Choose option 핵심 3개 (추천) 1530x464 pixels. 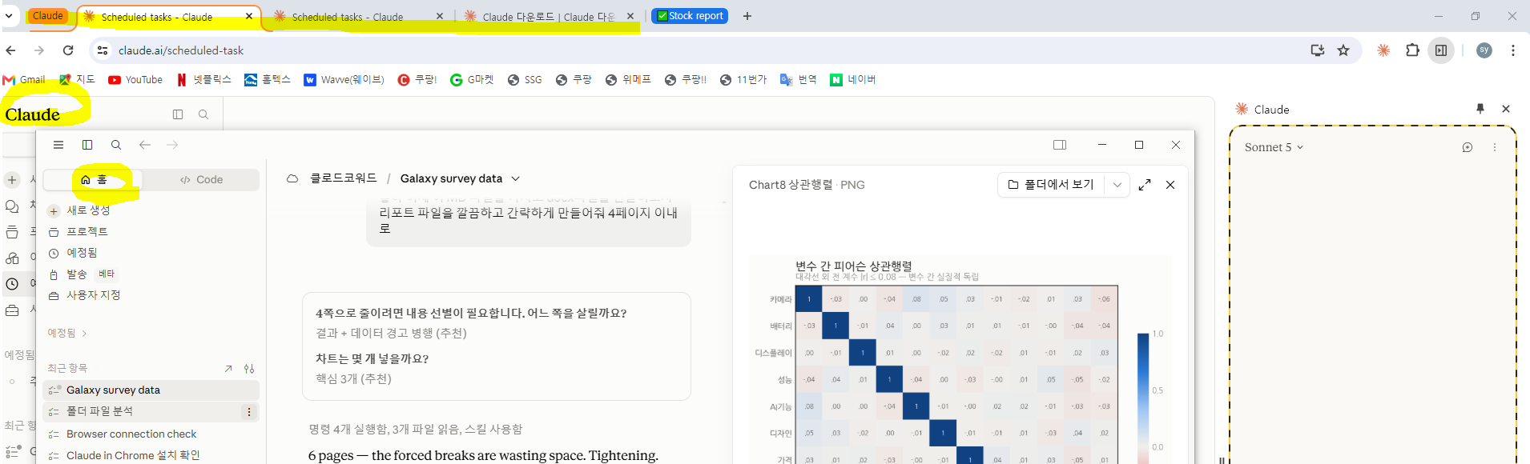pos(353,379)
